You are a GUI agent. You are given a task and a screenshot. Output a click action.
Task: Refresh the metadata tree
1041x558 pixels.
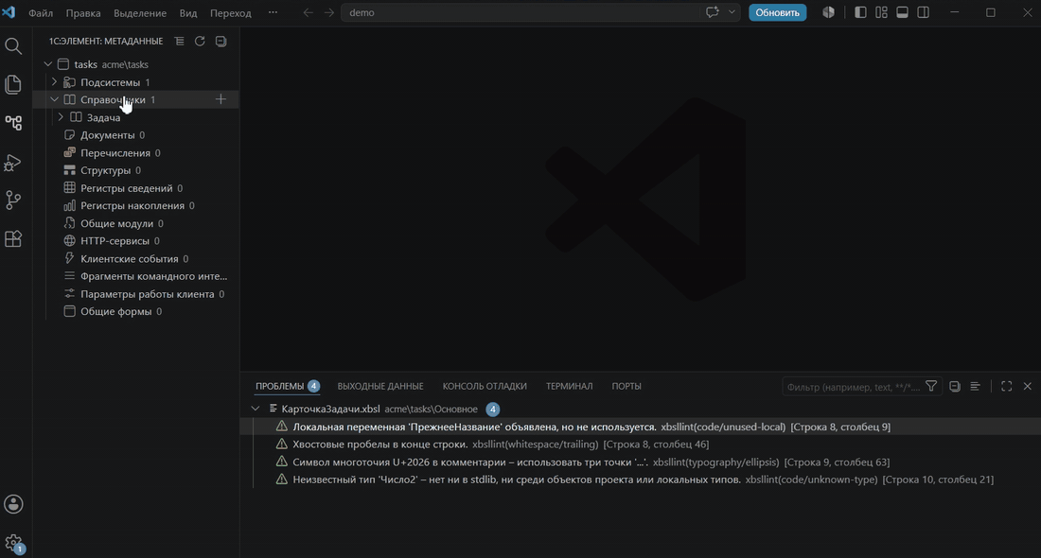[200, 41]
